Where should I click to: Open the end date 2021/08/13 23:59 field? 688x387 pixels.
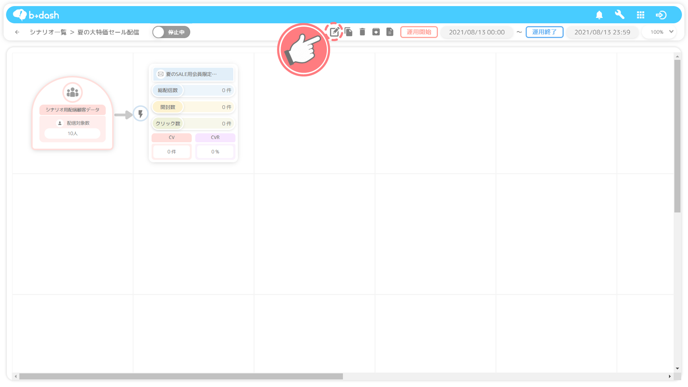click(602, 32)
